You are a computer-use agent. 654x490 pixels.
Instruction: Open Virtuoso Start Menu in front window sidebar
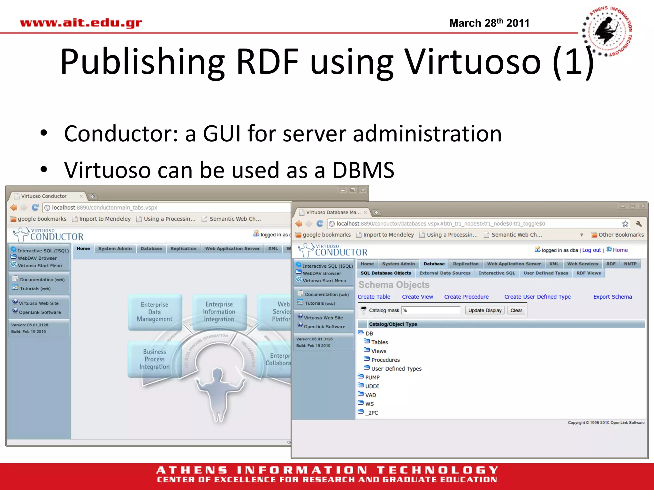click(x=324, y=281)
